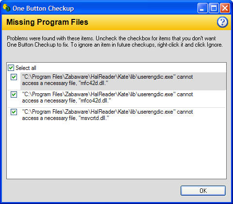This screenshot has height=204, width=233.
Task: Highlight the mfco42d.dll problem entry text
Action: click(x=107, y=98)
